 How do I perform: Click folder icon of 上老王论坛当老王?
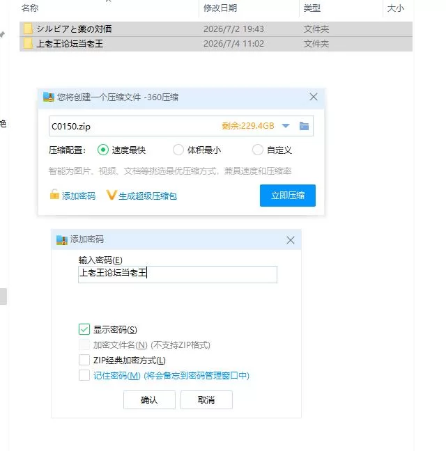(28, 44)
